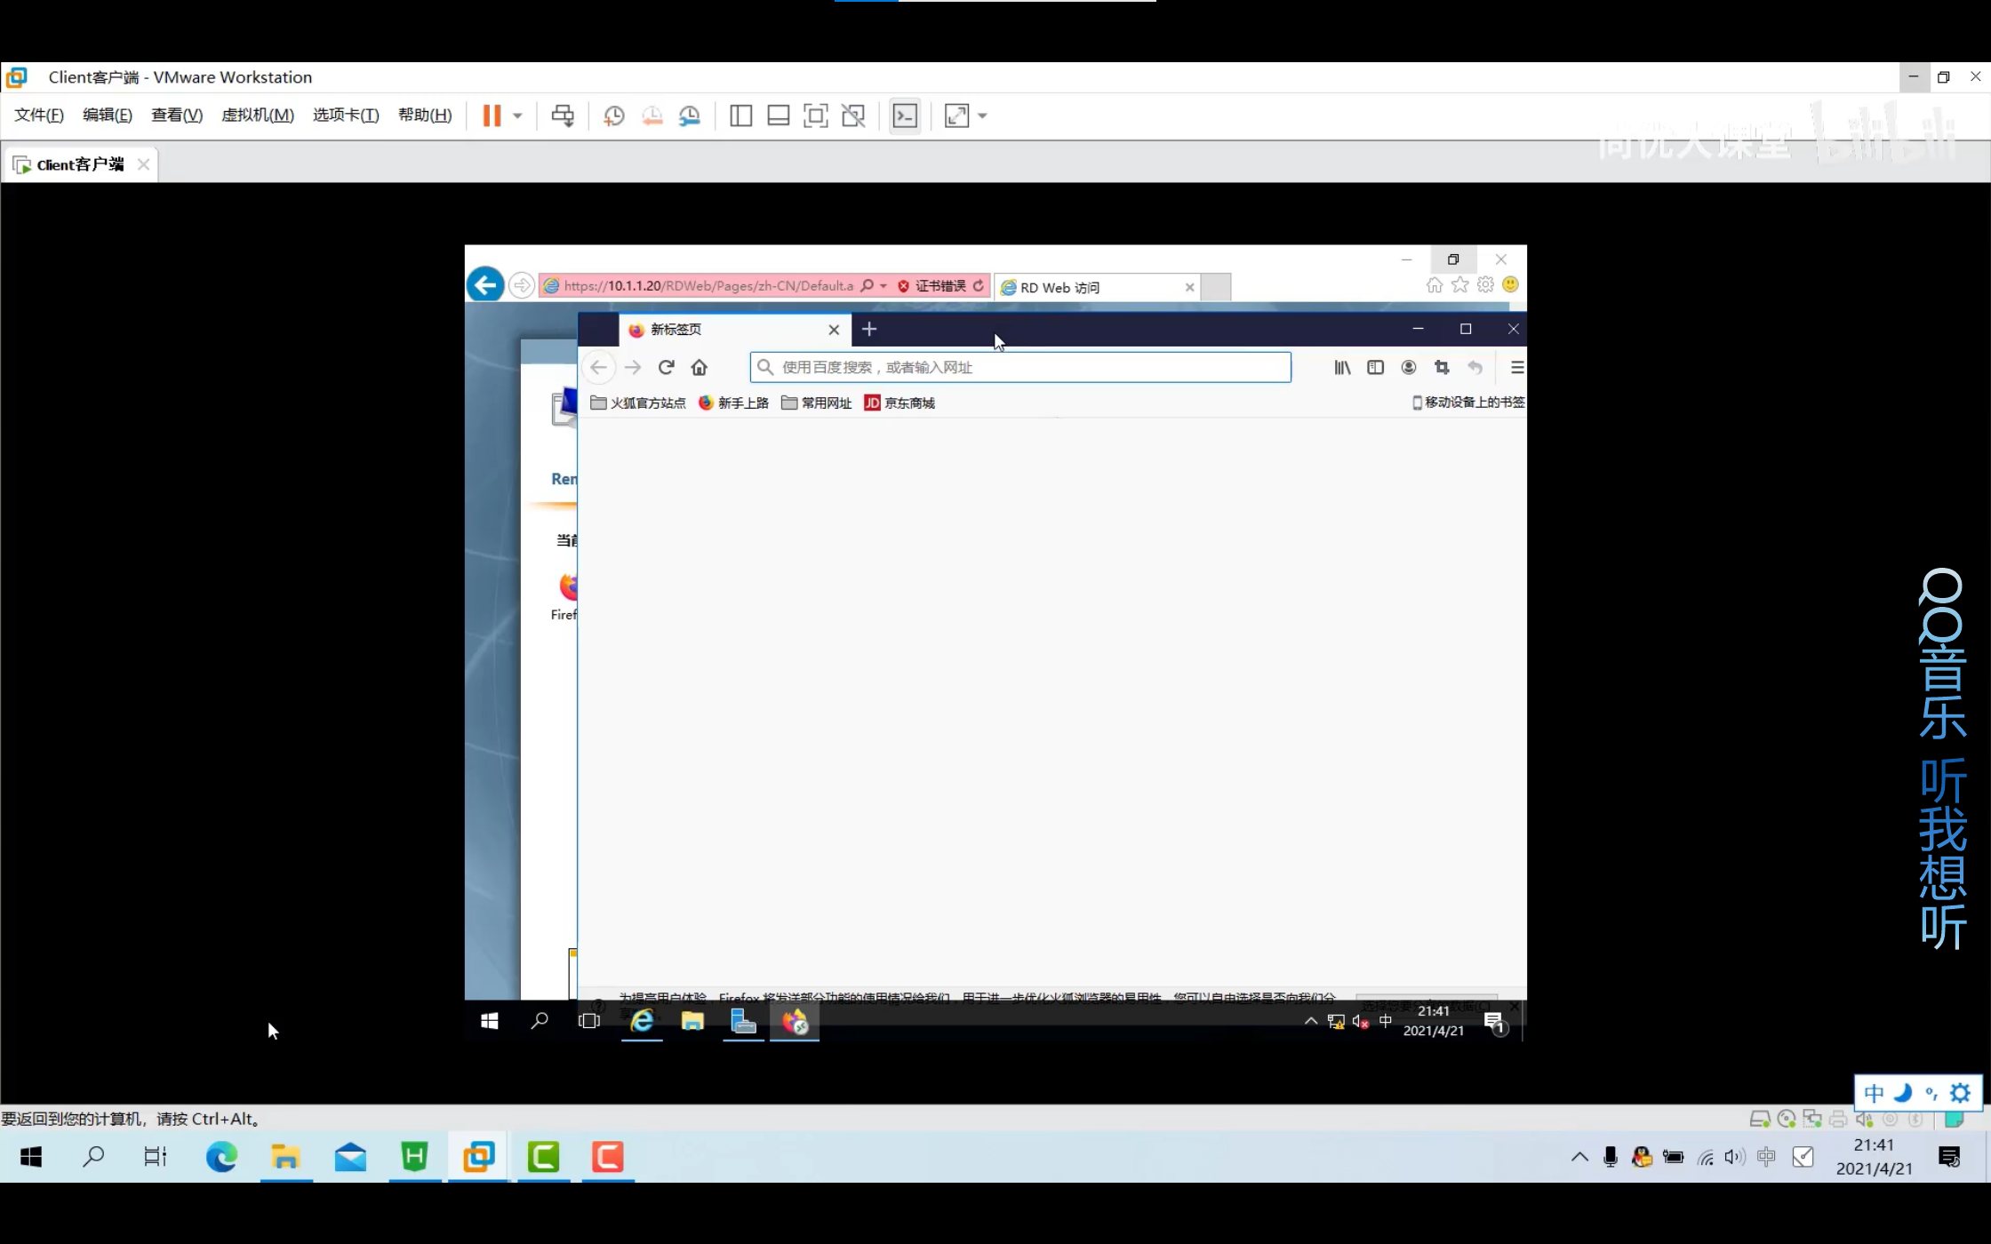Pause the virtual machine

pyautogui.click(x=492, y=116)
